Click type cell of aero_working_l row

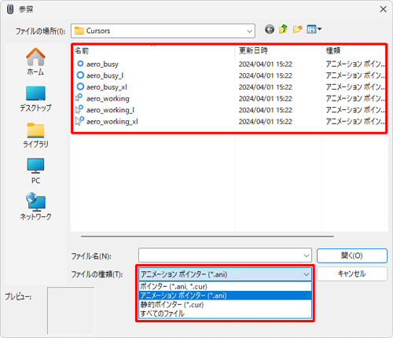(x=355, y=110)
